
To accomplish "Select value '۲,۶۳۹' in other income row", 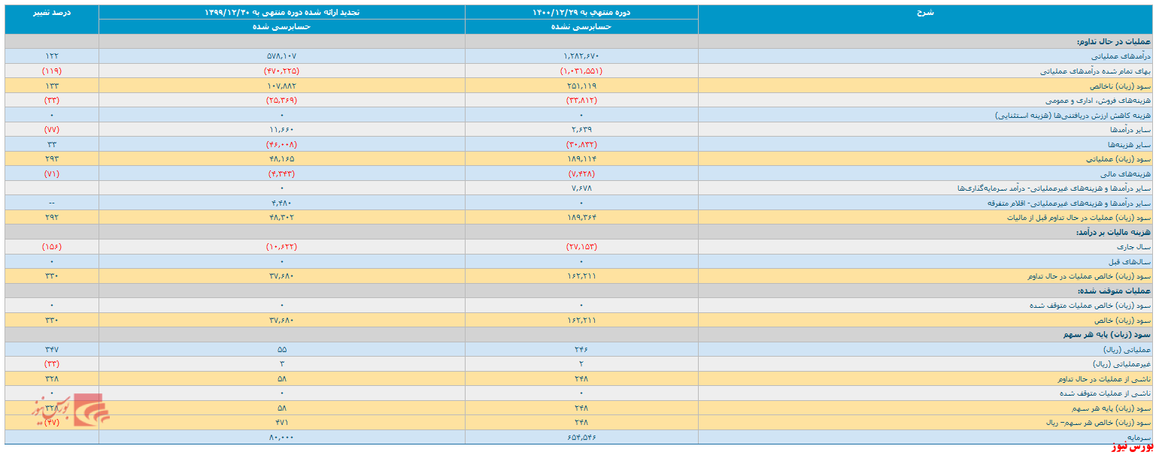I will (x=581, y=129).
